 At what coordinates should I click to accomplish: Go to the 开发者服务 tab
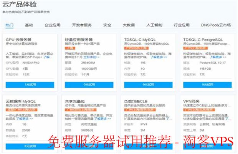pyautogui.click(x=82, y=25)
